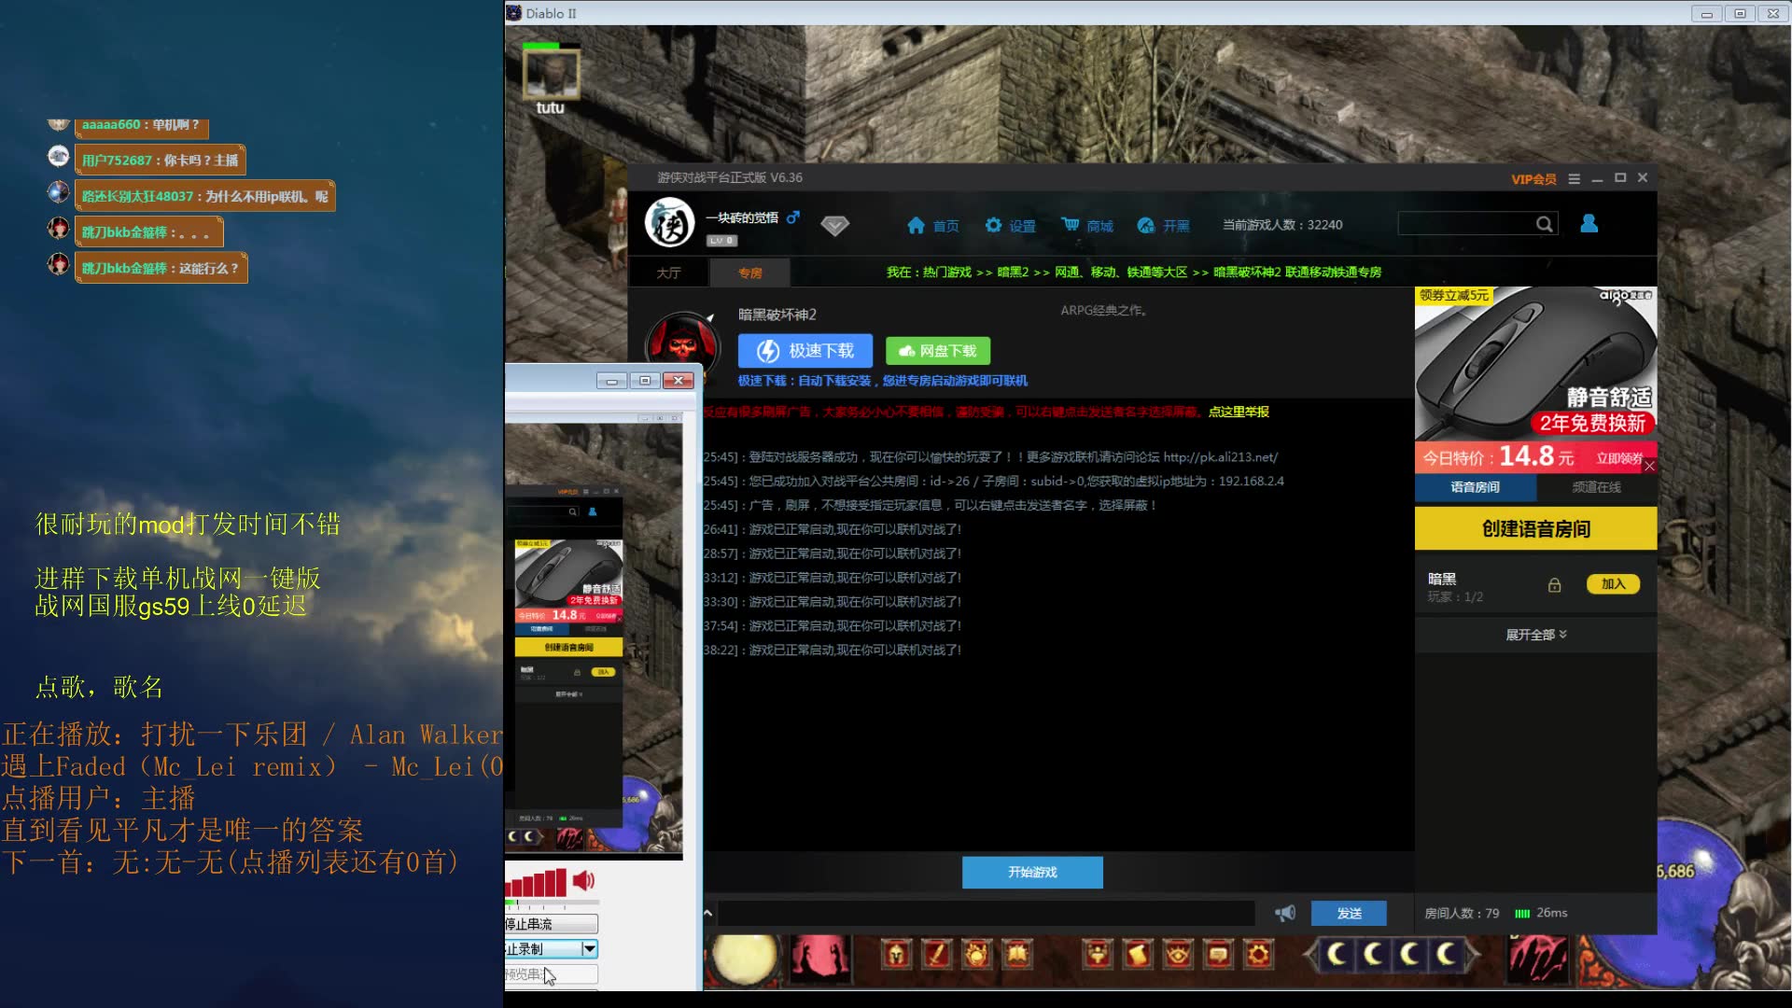Click the 停止串流 stop streaming button
Viewport: 1792px width, 1008px height.
551,924
